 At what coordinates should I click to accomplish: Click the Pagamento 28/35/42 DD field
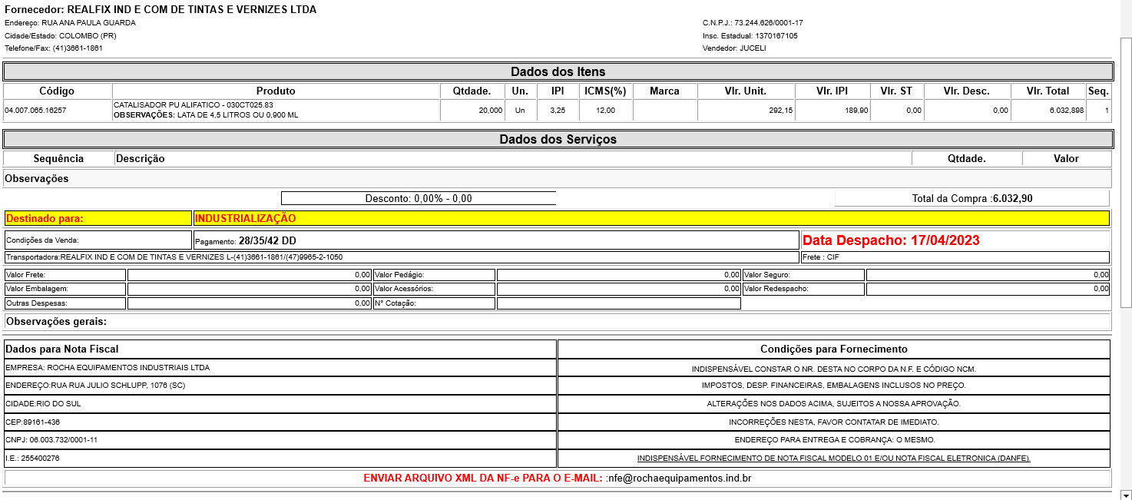click(x=495, y=240)
